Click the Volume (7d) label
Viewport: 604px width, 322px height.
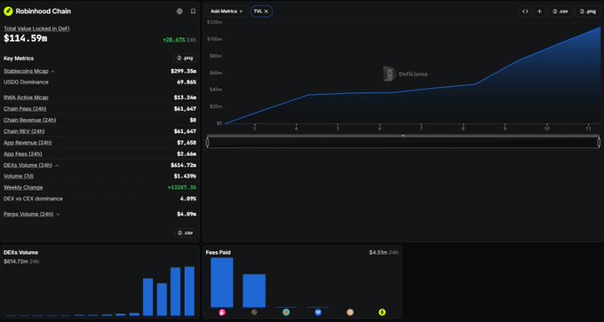pyautogui.click(x=19, y=176)
